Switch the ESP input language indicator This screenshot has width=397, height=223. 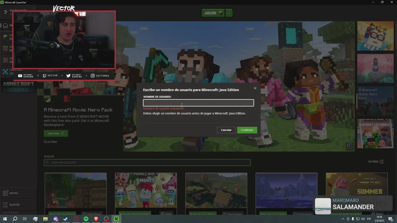369,219
